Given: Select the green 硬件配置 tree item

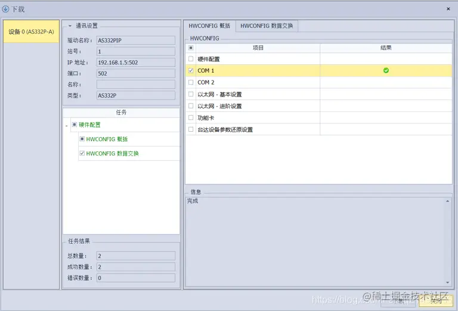Looking at the screenshot, I should tap(89, 125).
